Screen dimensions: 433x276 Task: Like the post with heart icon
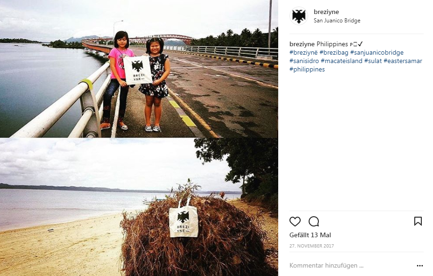[x=295, y=221]
